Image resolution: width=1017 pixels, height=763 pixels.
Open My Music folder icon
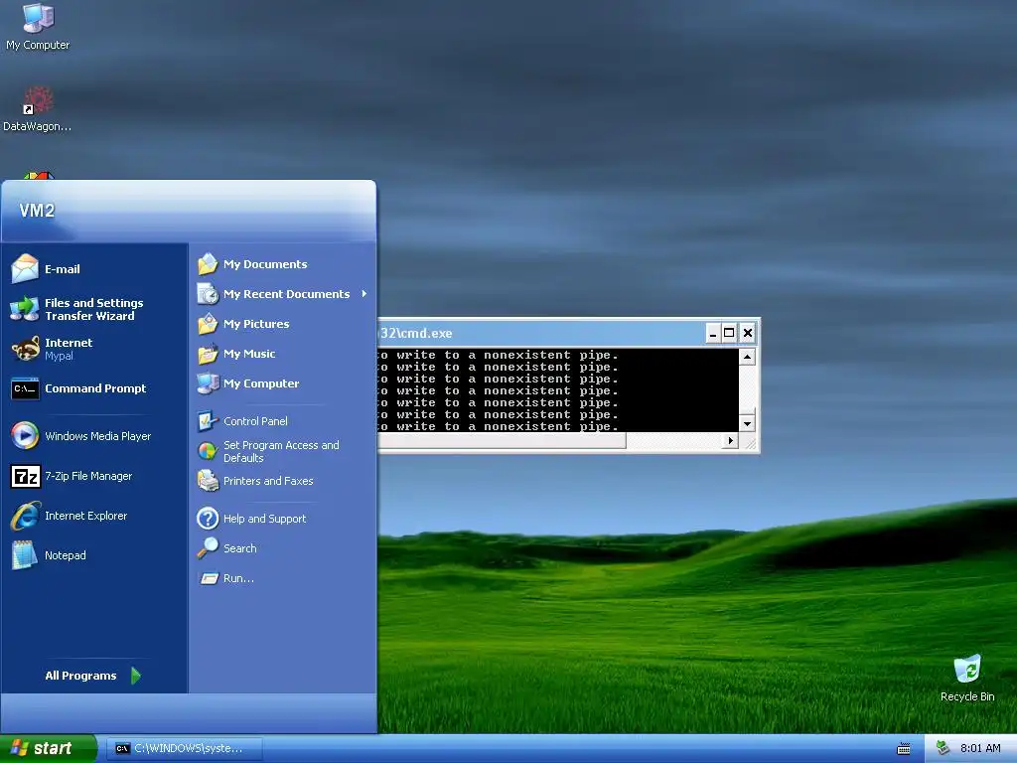click(x=208, y=354)
